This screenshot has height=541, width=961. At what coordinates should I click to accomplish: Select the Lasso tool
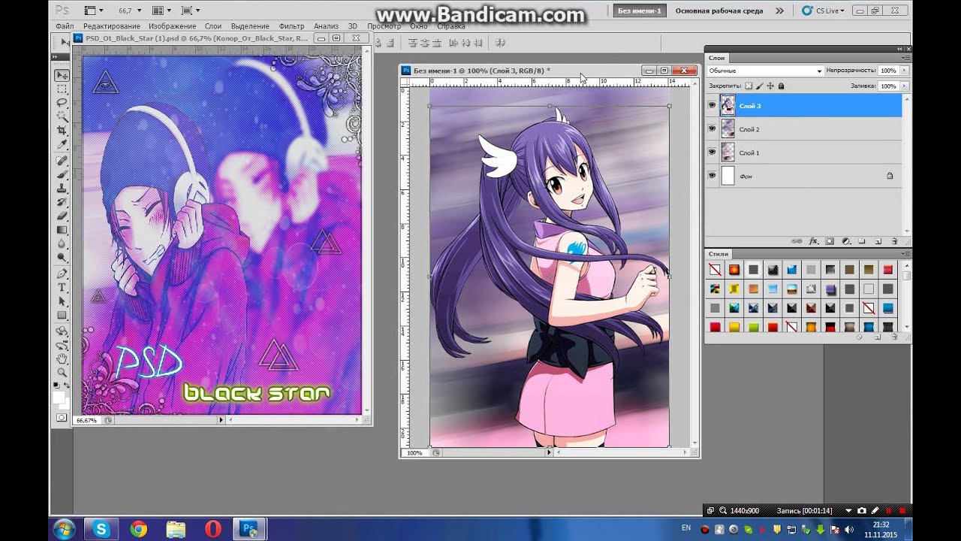click(62, 102)
